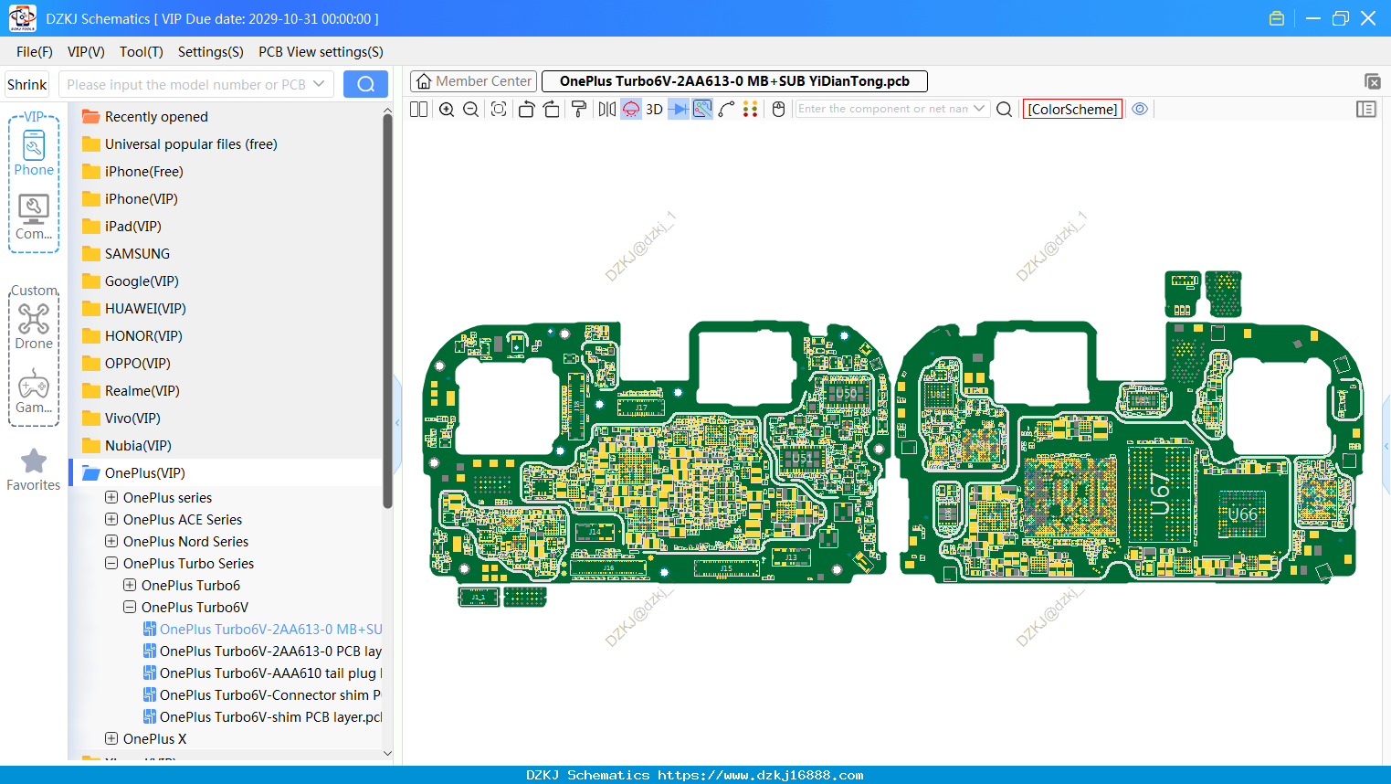Image resolution: width=1391 pixels, height=784 pixels.
Task: Click the mouse settings icon
Action: coord(778,110)
